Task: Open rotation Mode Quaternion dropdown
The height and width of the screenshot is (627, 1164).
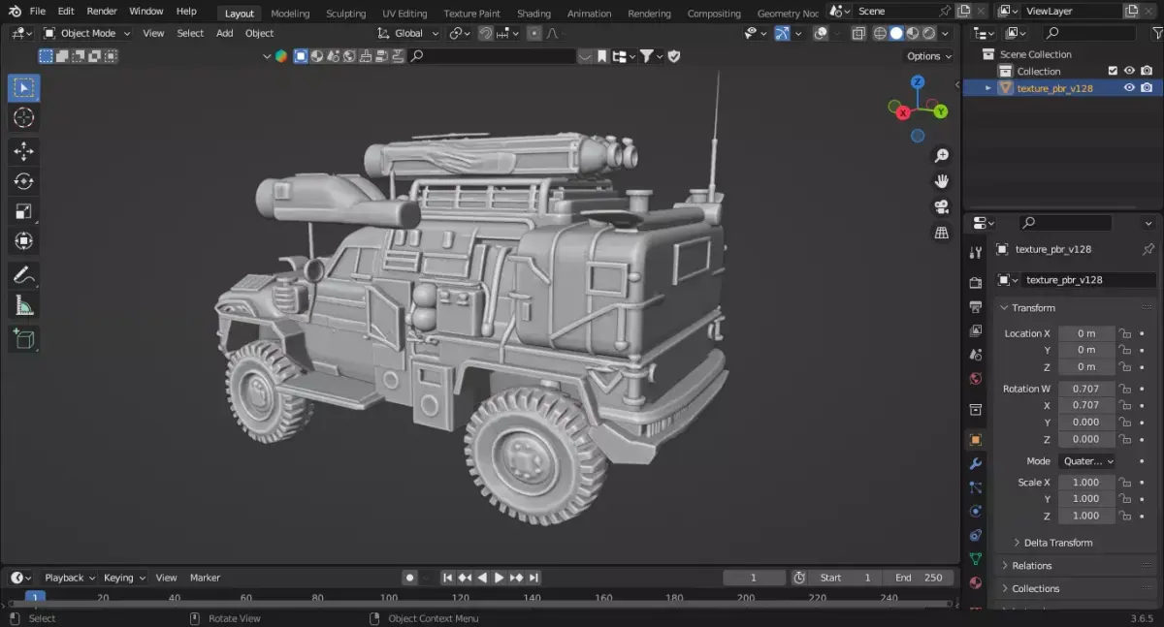Action: [x=1087, y=461]
